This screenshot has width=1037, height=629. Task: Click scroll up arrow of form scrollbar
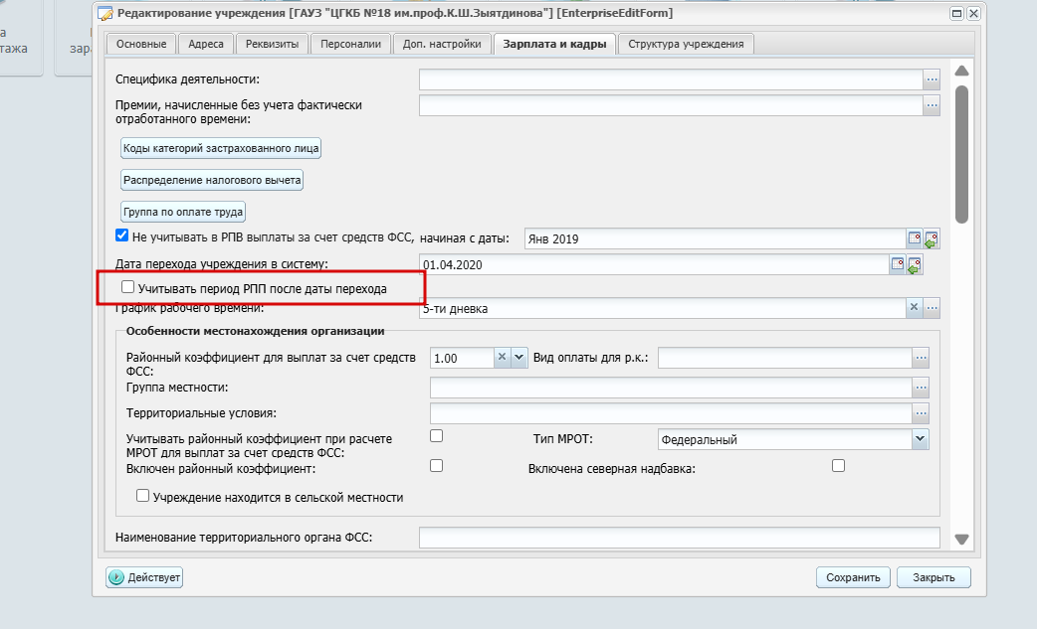pyautogui.click(x=961, y=71)
